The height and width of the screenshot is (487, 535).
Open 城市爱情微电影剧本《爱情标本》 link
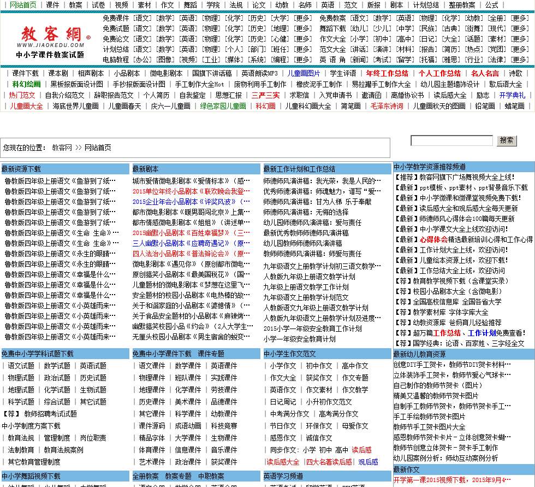(191, 181)
